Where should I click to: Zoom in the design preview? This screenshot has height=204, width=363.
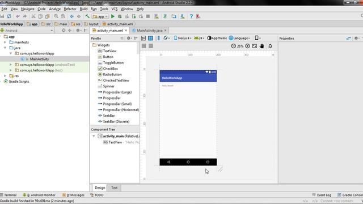pyautogui.click(x=247, y=46)
